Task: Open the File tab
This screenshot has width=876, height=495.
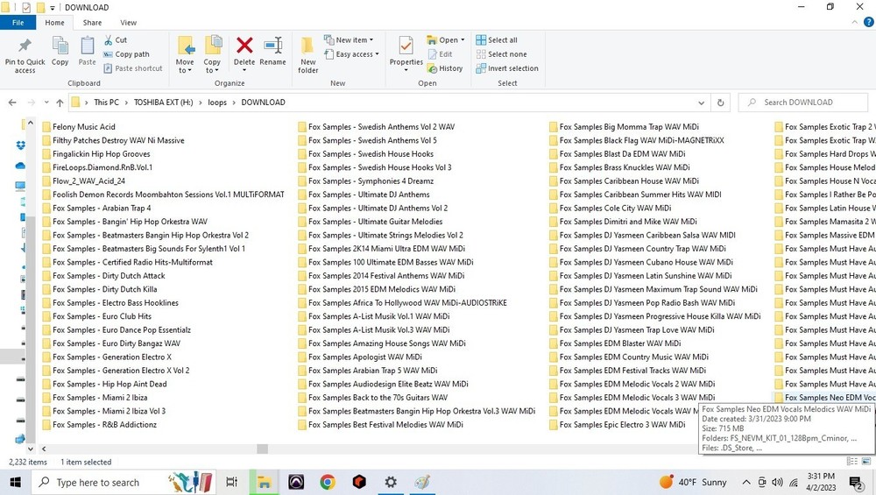Action: pos(18,23)
